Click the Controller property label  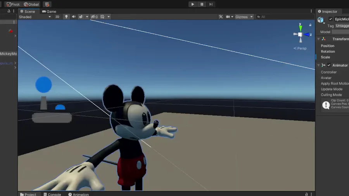click(x=328, y=72)
